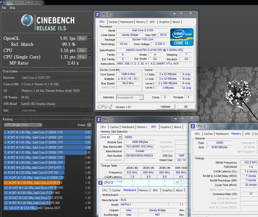Viewport: 258px width, 217px height.
Task: Click the Manufacturer value Corsair
Action: point(140,151)
